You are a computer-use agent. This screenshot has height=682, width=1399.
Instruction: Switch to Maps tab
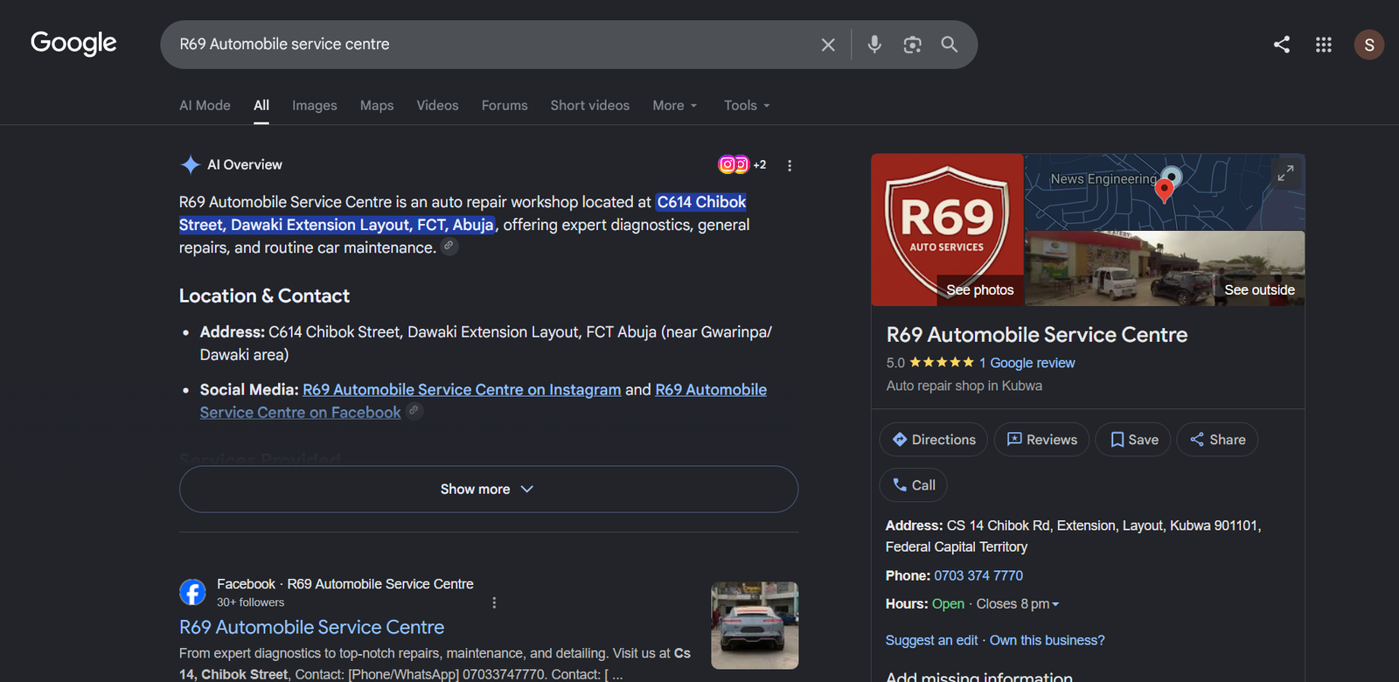coord(377,106)
